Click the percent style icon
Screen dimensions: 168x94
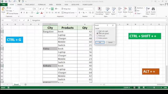click(83, 13)
